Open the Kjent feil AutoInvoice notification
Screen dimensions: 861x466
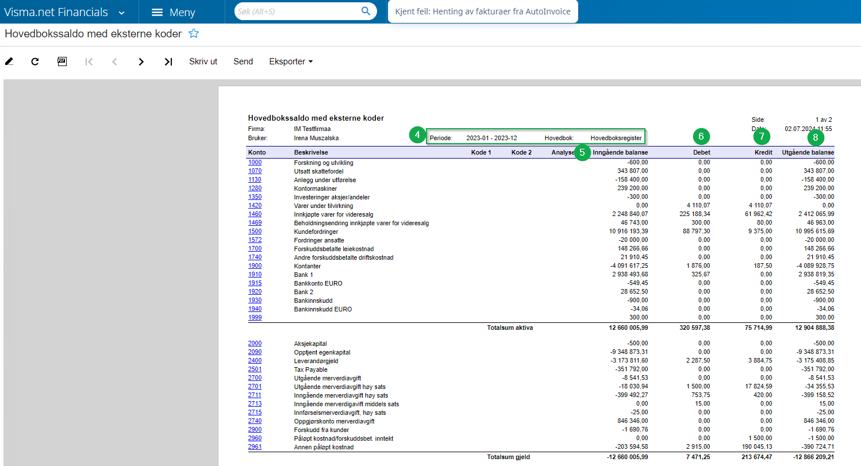pyautogui.click(x=483, y=11)
